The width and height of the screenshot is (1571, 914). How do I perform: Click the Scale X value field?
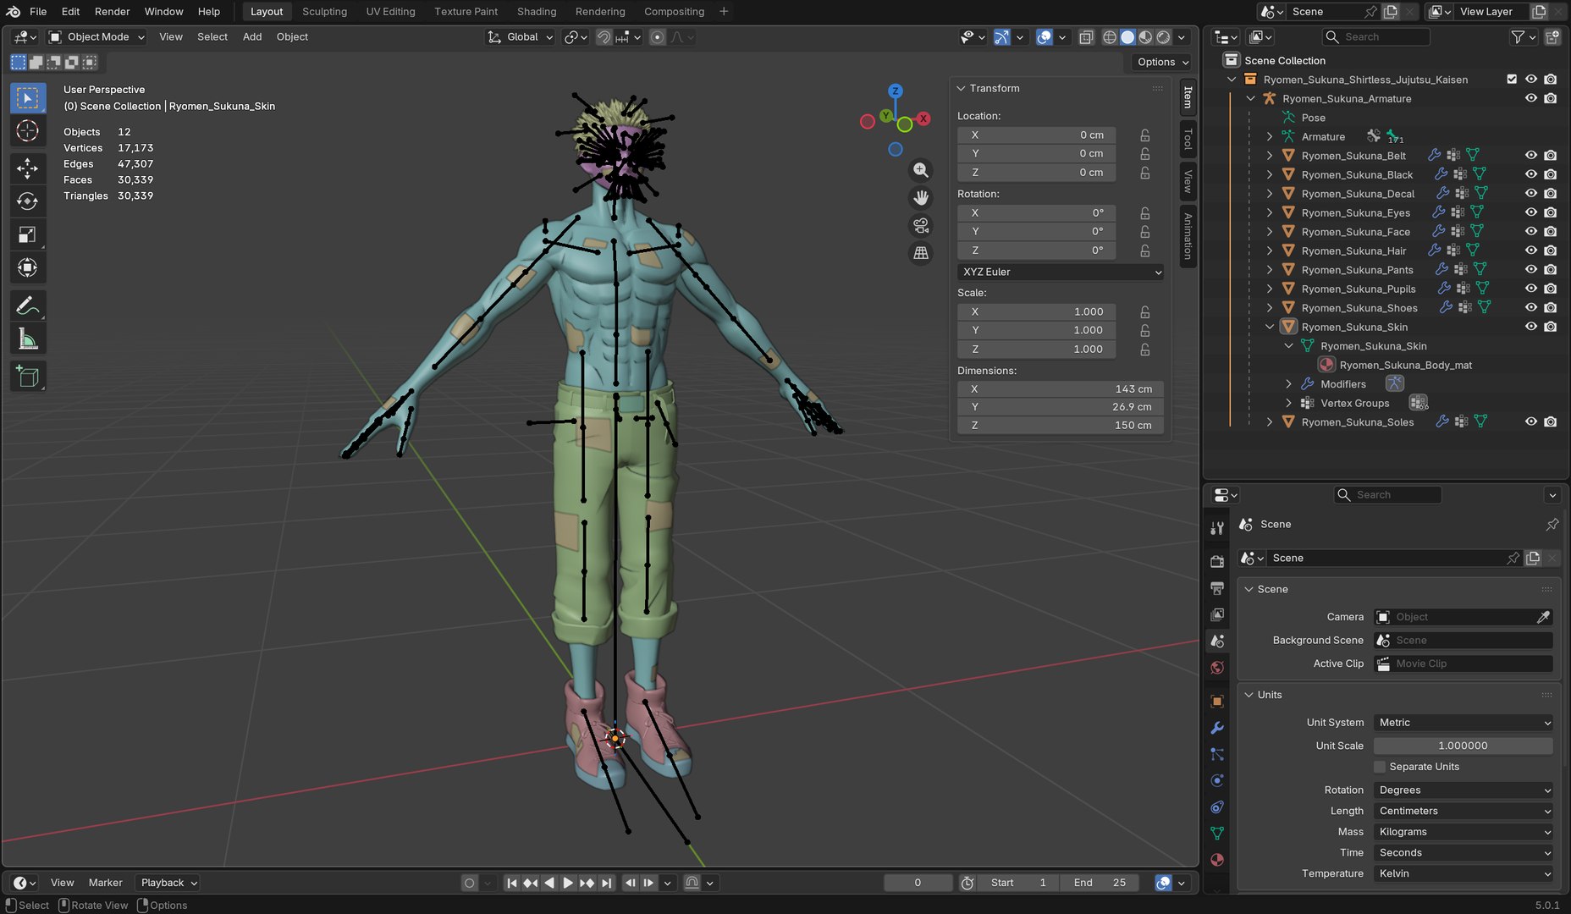click(1036, 312)
